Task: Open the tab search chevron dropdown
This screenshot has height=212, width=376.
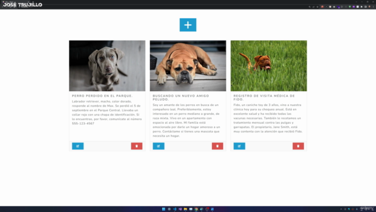Action: [x=357, y=2]
